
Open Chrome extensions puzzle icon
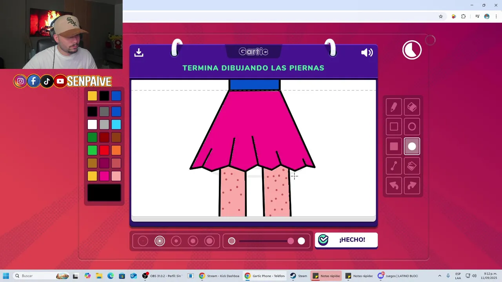tap(464, 16)
